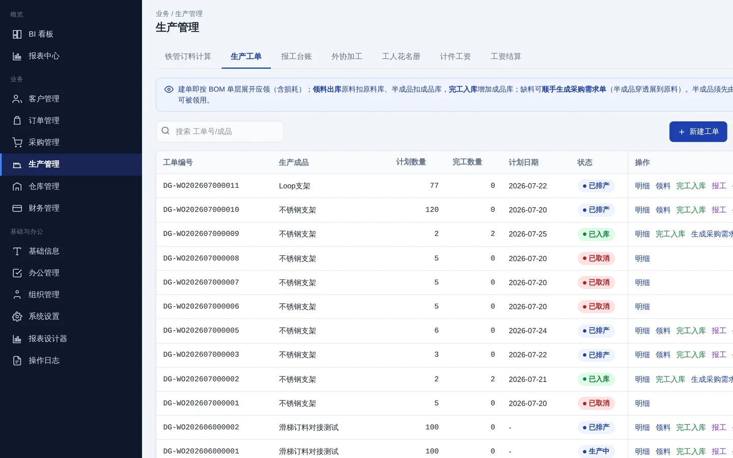Click the 仓库管理 warehouse icon
The height and width of the screenshot is (458, 733).
[17, 186]
